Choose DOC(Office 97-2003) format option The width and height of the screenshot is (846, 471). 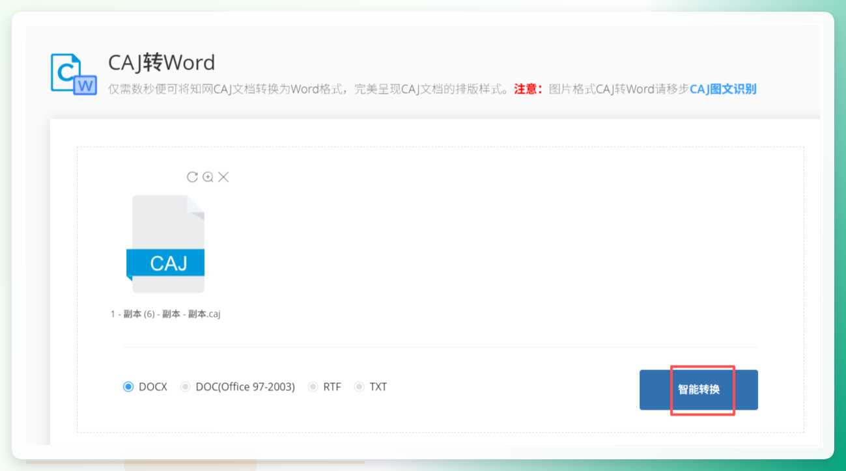click(185, 386)
